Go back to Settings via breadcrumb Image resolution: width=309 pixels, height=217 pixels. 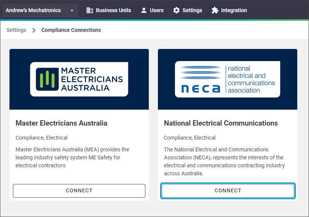pyautogui.click(x=16, y=30)
